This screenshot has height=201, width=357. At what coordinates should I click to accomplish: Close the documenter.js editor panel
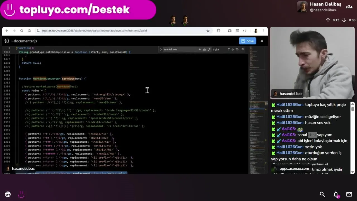pyautogui.click(x=262, y=41)
